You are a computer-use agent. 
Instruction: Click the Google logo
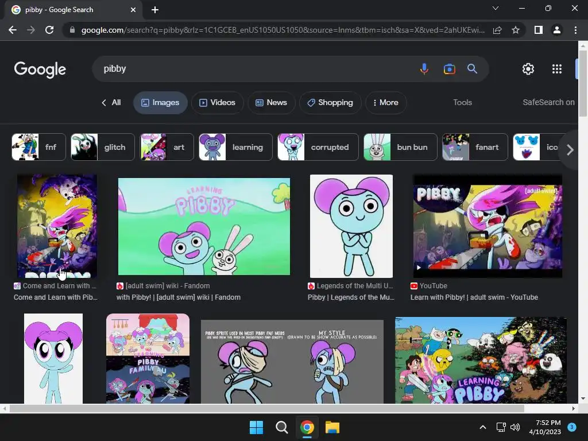tap(40, 69)
